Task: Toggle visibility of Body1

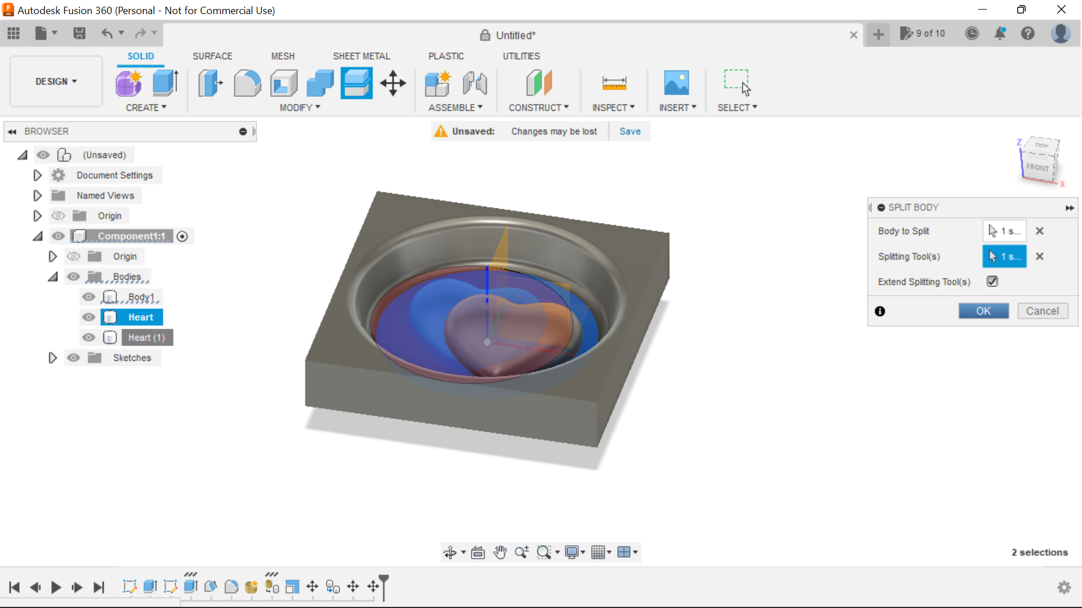Action: (88, 297)
